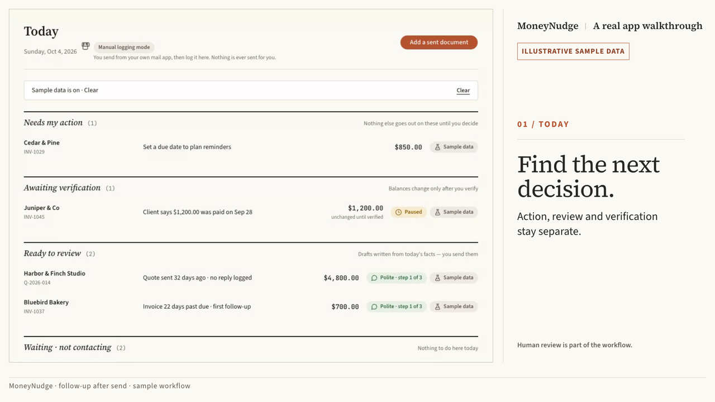Click the flask icon in Bluebird Bakery's Sample data badge

[438, 307]
